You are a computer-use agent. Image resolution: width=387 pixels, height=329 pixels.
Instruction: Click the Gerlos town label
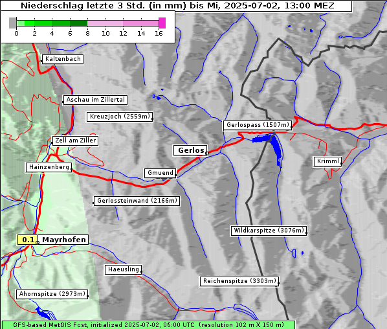coord(190,150)
